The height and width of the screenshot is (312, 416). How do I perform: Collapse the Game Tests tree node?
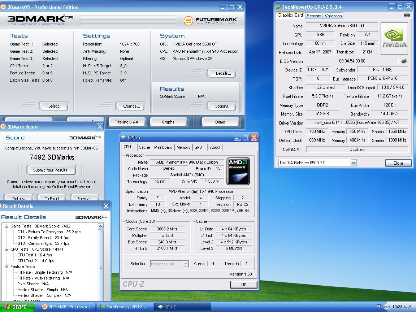6,226
